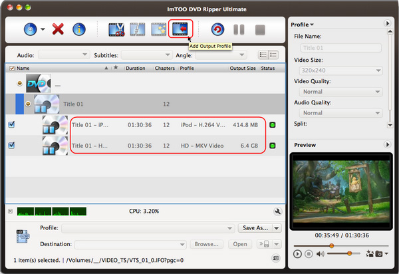Open the load DVD disc icon
Viewport: 399px width, 274px height.
tap(31, 29)
